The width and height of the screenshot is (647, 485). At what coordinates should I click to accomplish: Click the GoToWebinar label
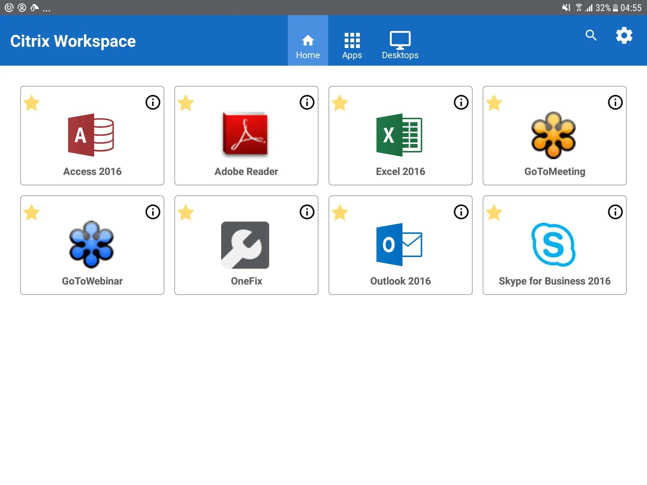(x=92, y=281)
